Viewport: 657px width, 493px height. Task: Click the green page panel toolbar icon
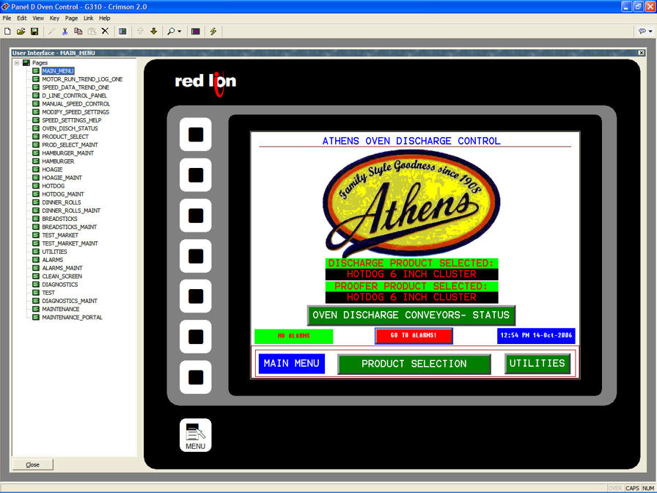pos(122,32)
